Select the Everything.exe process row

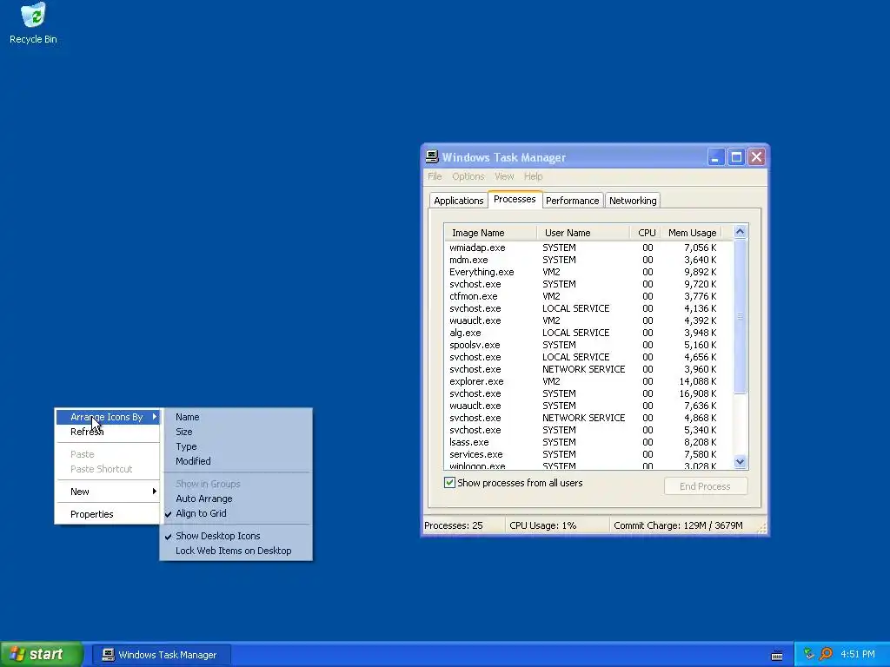point(588,272)
